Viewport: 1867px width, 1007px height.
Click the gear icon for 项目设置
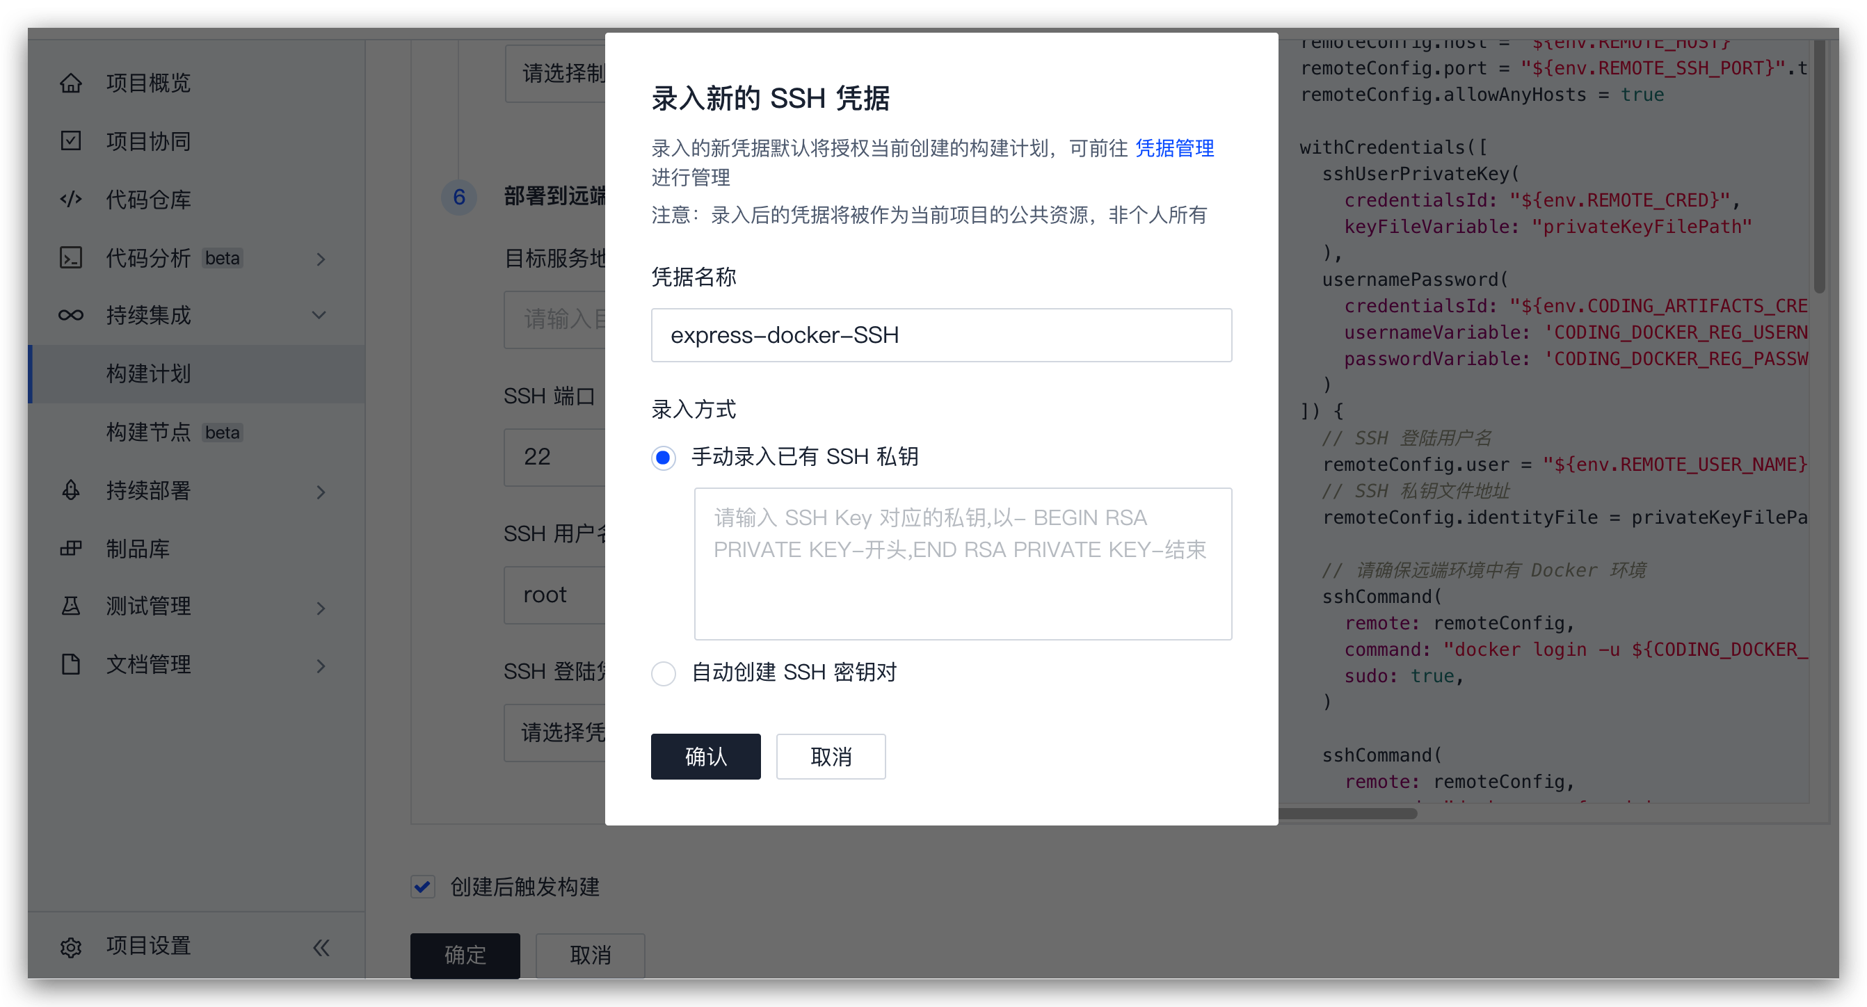click(x=70, y=947)
